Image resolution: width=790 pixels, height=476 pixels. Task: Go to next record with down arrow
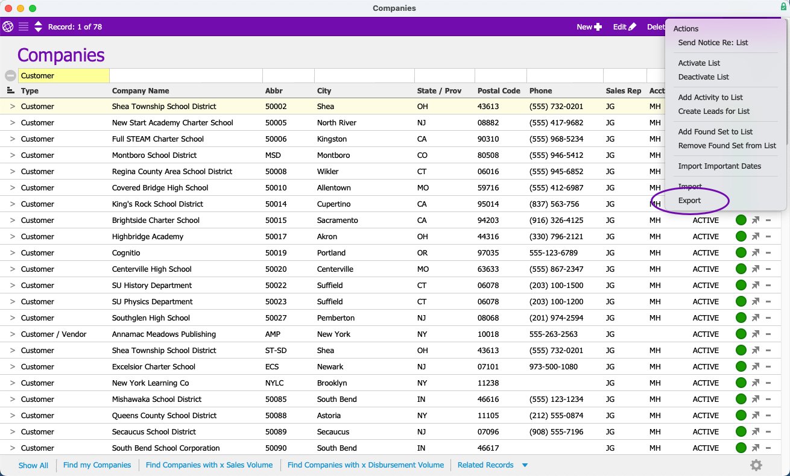38,30
